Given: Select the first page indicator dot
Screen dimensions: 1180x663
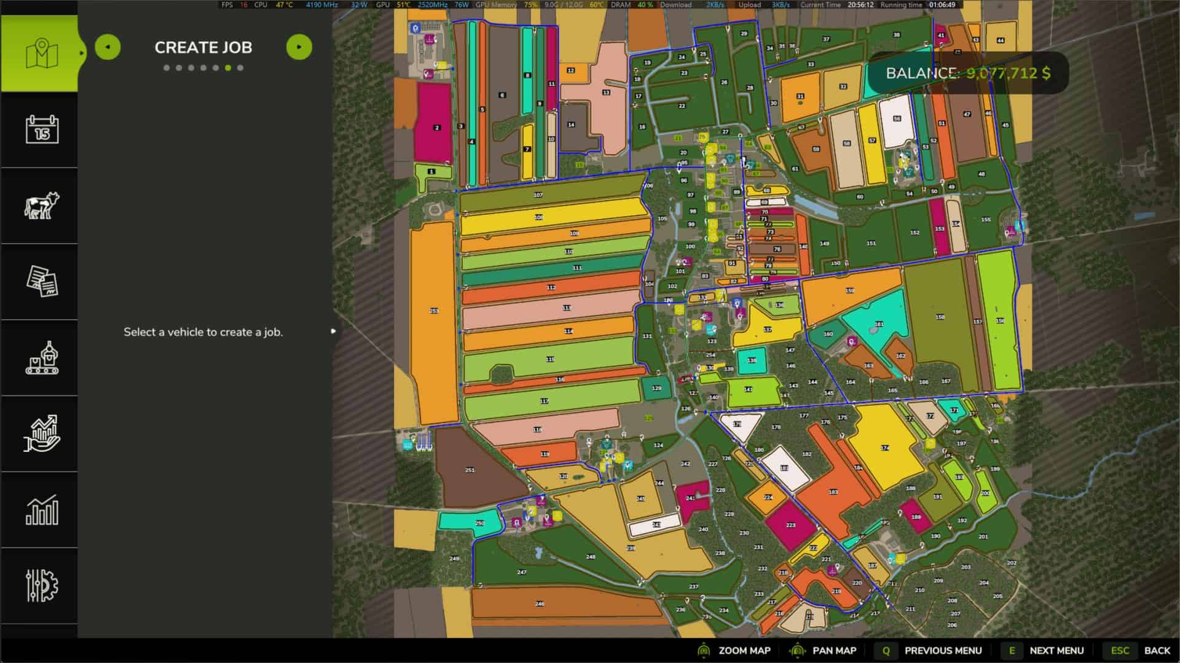Looking at the screenshot, I should click(167, 68).
